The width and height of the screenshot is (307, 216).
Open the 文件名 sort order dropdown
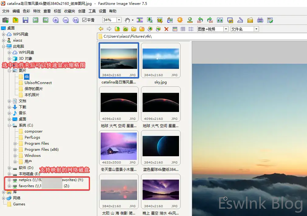point(257,29)
